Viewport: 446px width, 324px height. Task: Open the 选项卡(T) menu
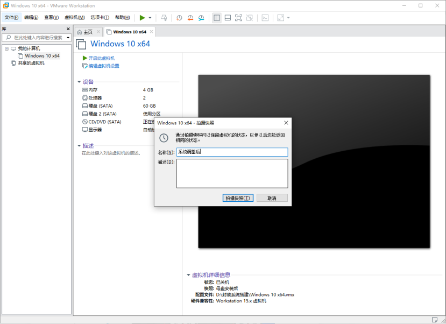click(x=100, y=18)
